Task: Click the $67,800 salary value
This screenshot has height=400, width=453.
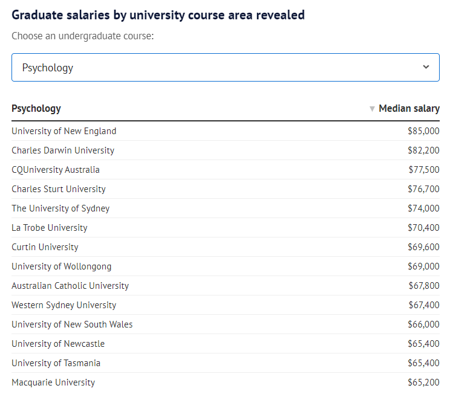Action: pos(424,286)
